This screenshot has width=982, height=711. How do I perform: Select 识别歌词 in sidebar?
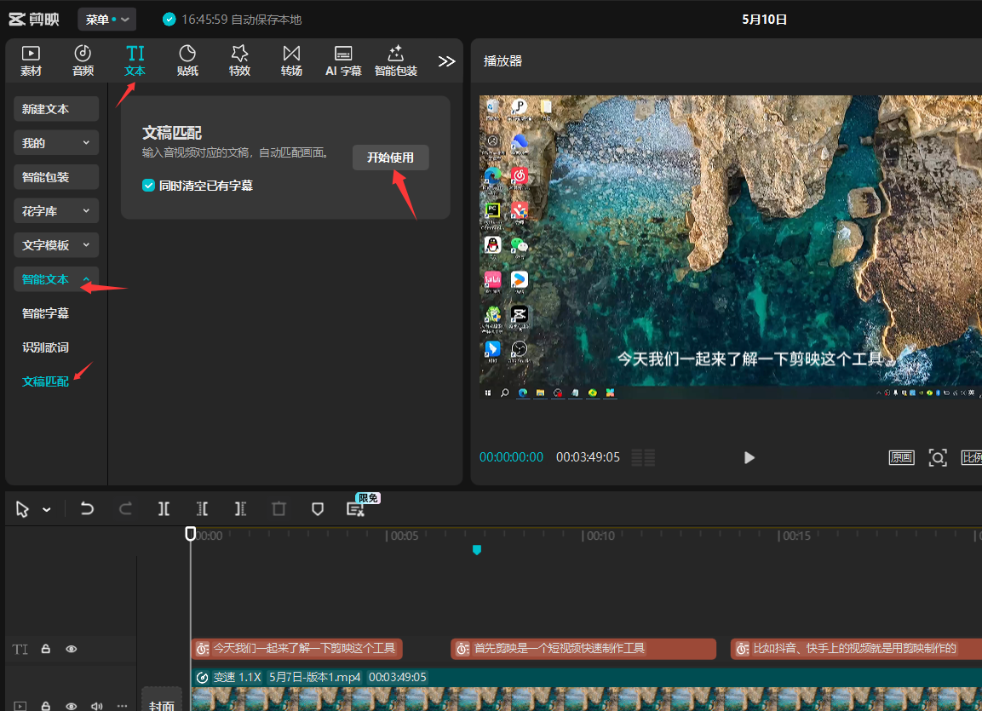tap(45, 347)
